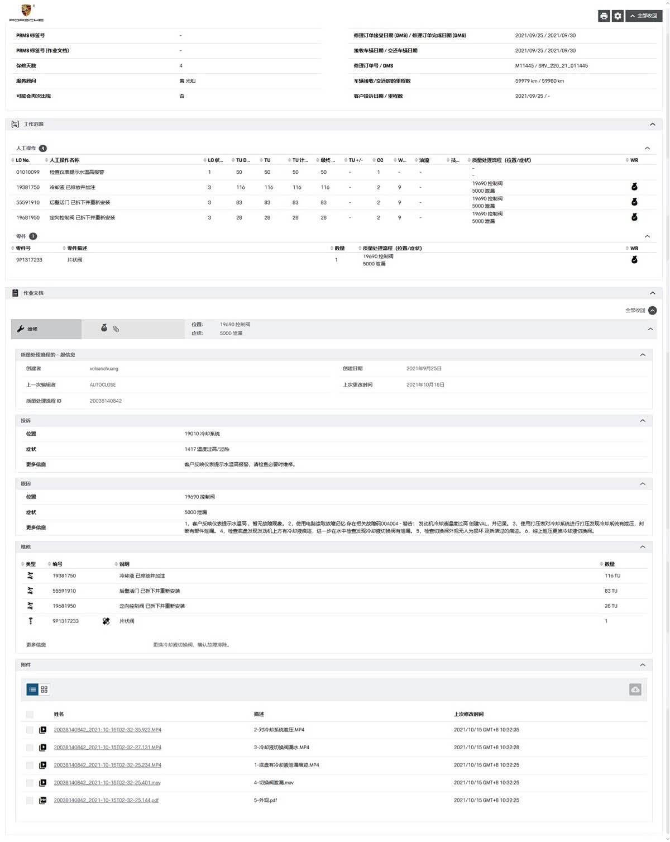Click 全部收回 in the 作业文档 section
The width and height of the screenshot is (670, 842).
coord(641,310)
